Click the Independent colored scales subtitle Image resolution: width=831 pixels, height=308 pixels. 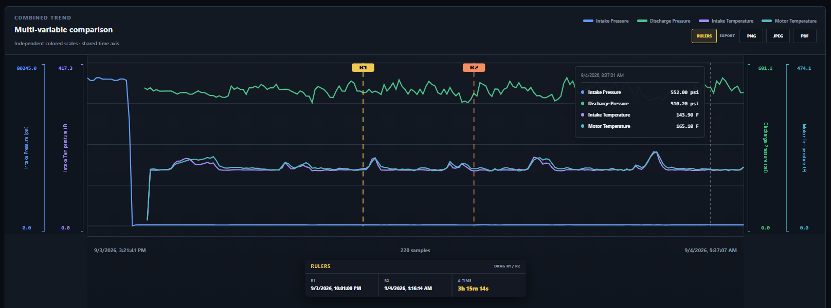click(x=66, y=44)
